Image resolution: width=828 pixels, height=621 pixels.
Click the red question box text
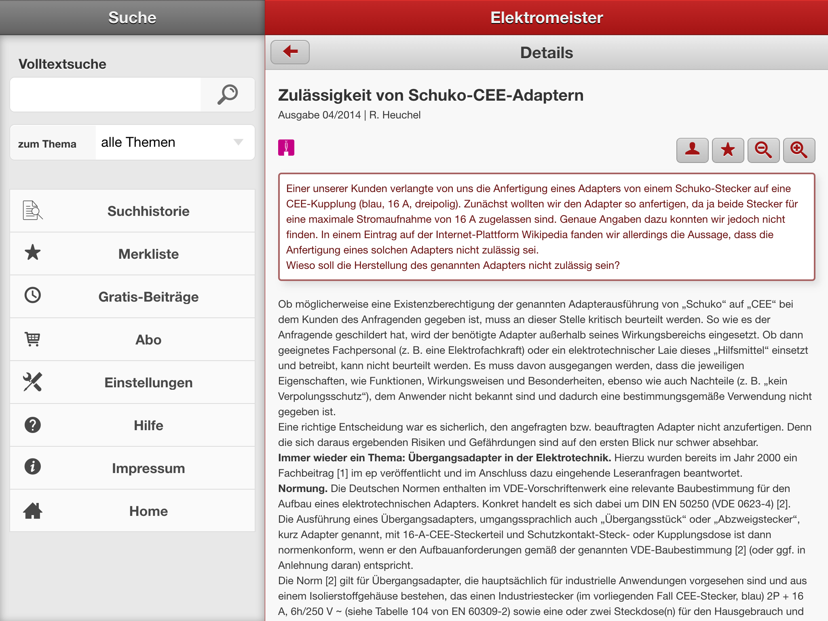pos(547,227)
